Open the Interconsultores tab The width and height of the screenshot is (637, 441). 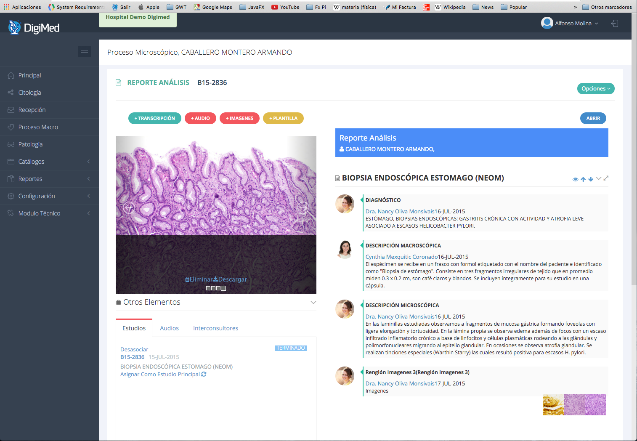pyautogui.click(x=215, y=328)
